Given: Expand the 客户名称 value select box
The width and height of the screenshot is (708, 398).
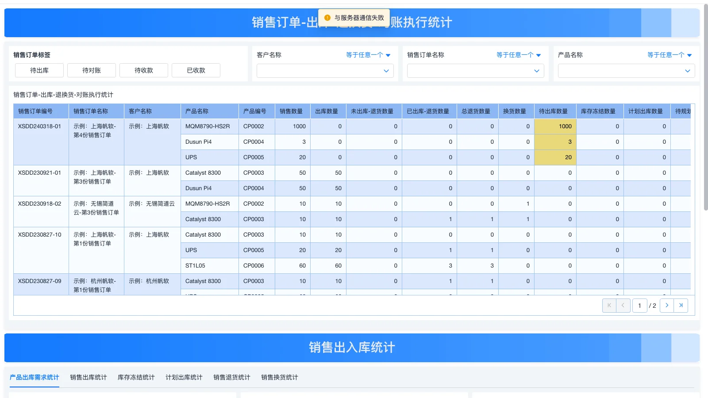Looking at the screenshot, I should click(325, 71).
